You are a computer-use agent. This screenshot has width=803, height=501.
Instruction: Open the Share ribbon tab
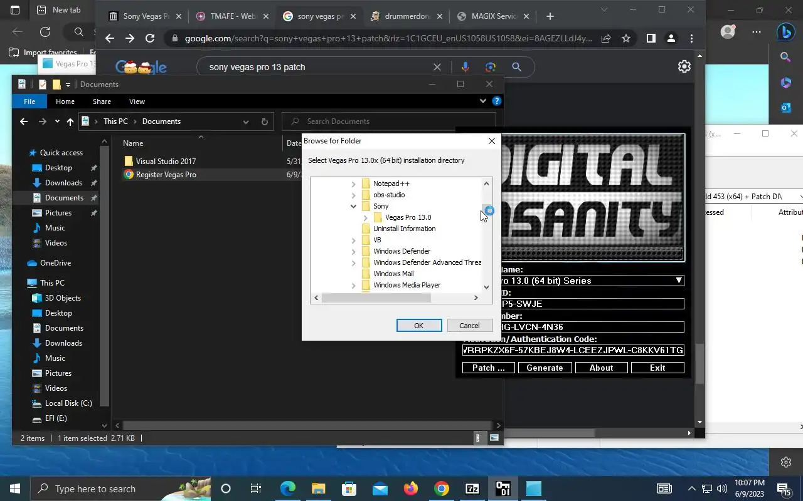102,101
